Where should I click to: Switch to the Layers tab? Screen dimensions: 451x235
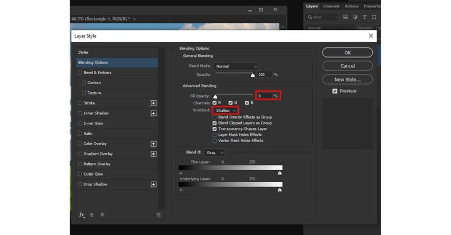pyautogui.click(x=312, y=6)
